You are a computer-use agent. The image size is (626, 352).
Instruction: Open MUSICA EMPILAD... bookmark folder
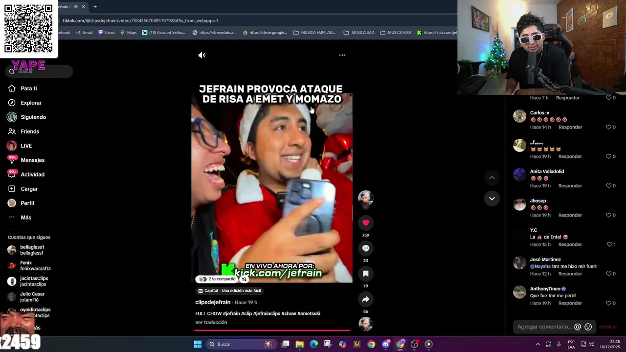314,33
